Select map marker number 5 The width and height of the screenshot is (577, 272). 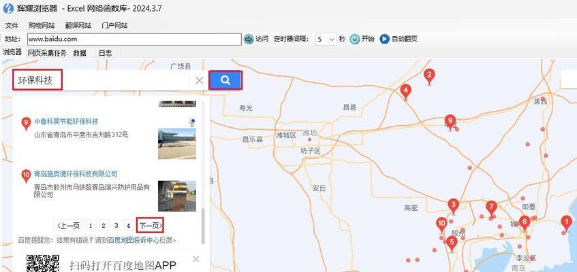tap(452, 243)
